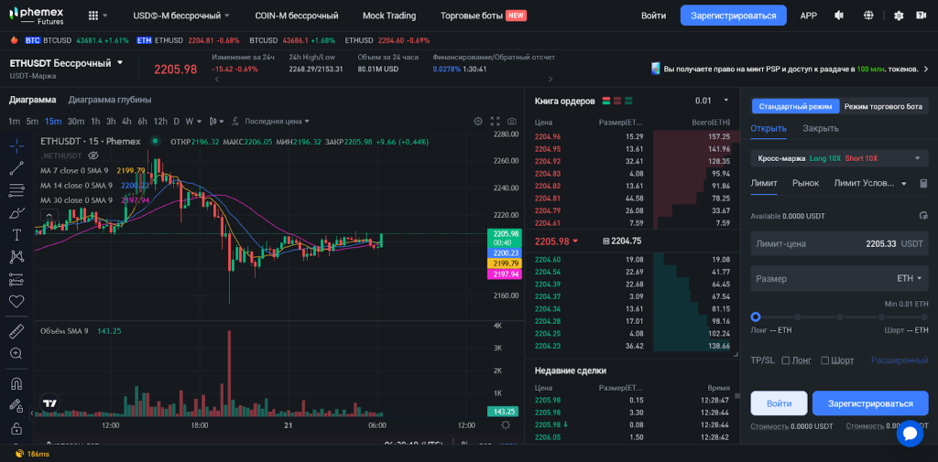Change order book 0.01 grouping
This screenshot has width=938, height=462.
[x=712, y=101]
